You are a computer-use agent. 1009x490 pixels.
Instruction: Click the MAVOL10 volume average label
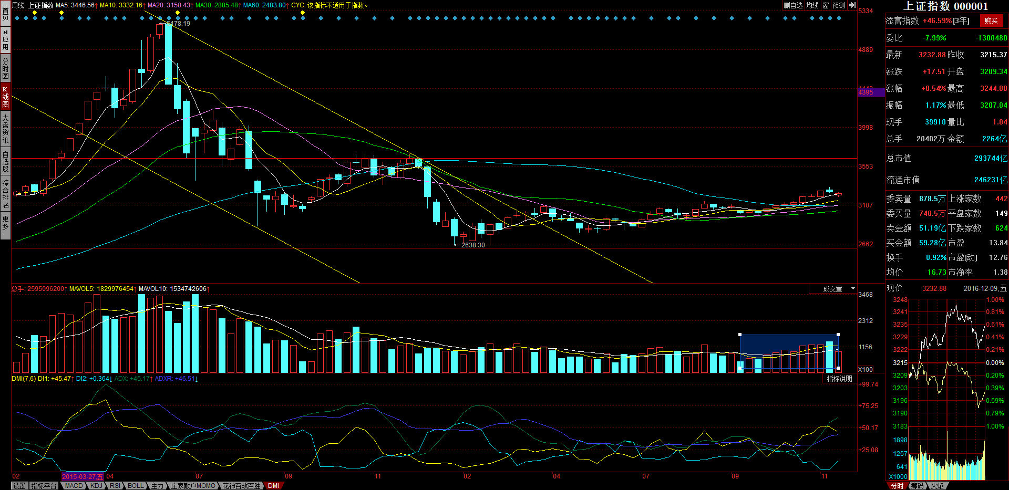coord(174,289)
